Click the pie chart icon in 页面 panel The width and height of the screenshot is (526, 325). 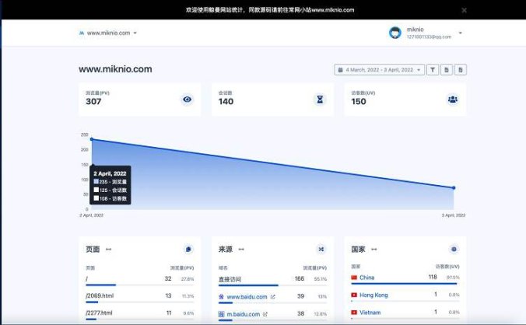(x=188, y=250)
